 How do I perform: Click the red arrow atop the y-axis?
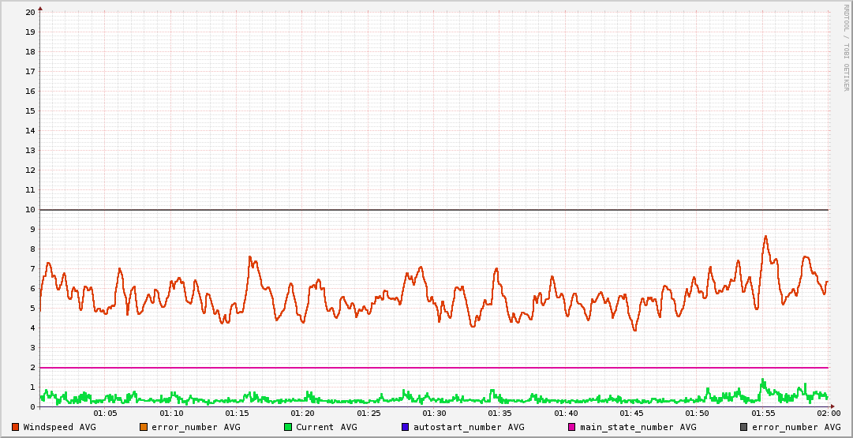tap(40, 8)
